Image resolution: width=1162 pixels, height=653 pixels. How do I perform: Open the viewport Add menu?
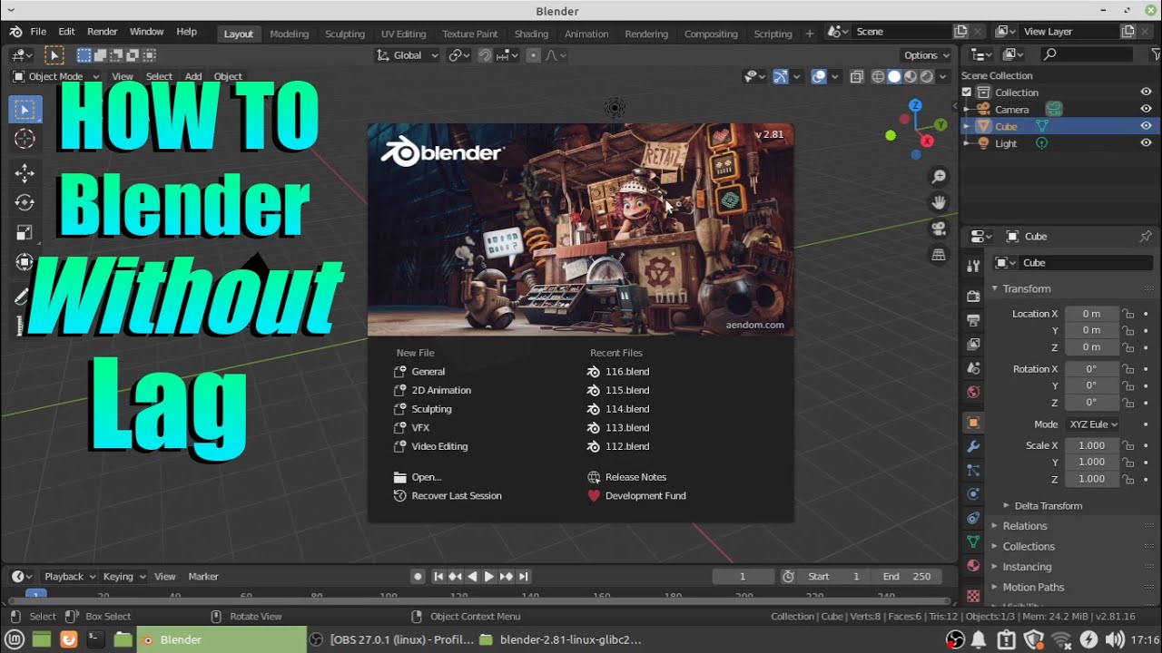click(x=193, y=76)
